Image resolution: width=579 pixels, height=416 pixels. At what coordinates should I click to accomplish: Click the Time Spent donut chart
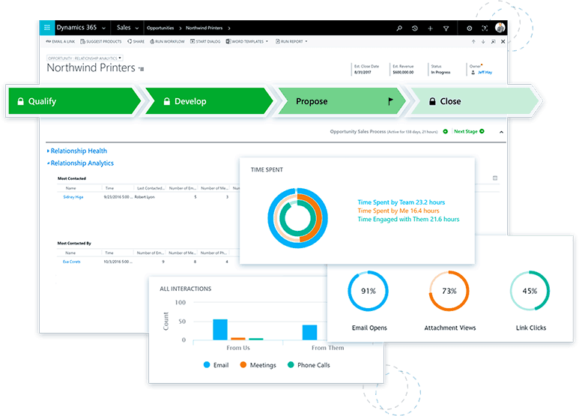pos(297,218)
